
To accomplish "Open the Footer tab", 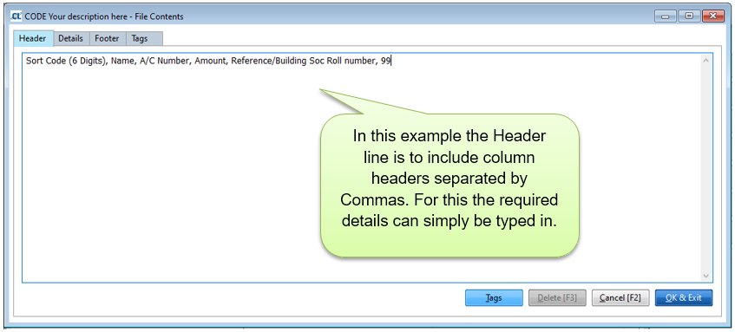I will [x=107, y=38].
